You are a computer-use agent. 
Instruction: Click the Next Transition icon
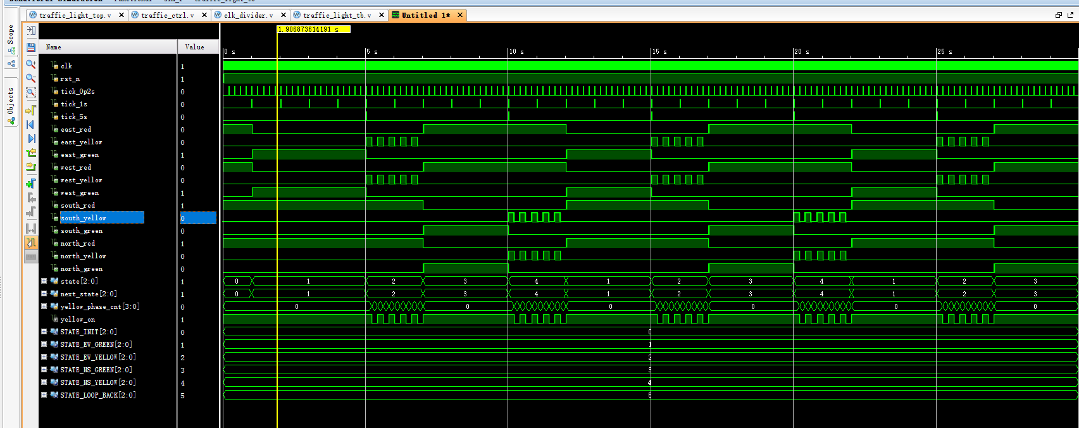pos(30,167)
